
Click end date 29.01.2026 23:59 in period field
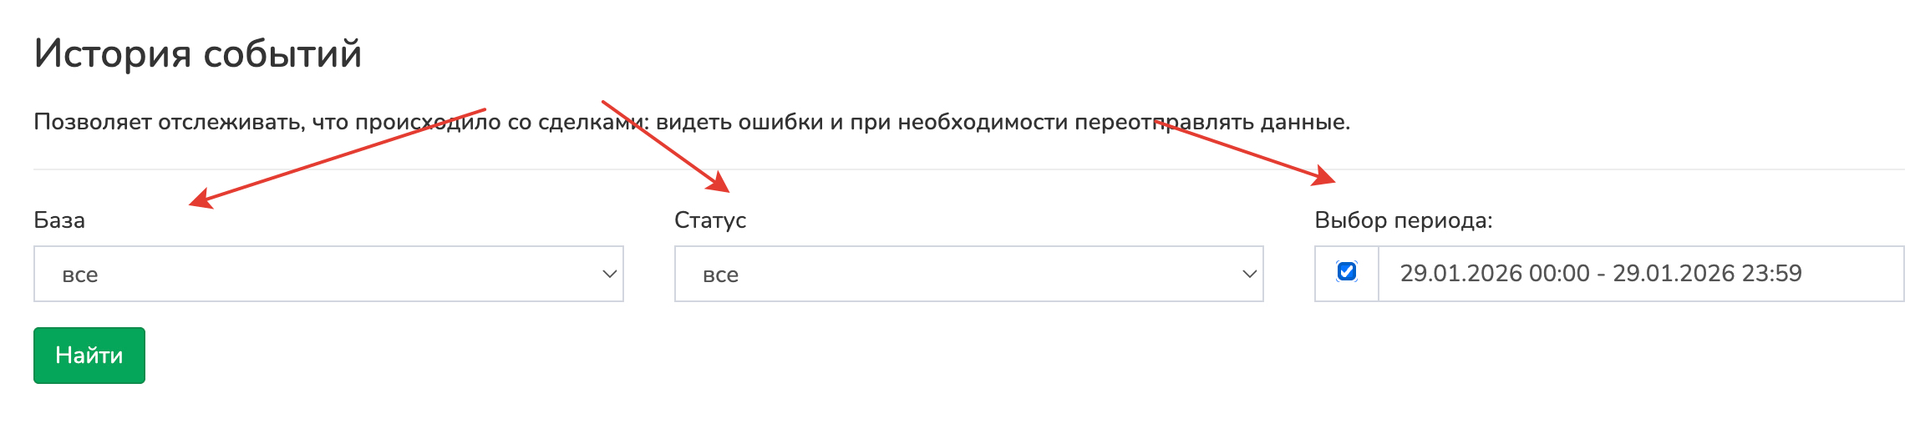[x=1707, y=274]
